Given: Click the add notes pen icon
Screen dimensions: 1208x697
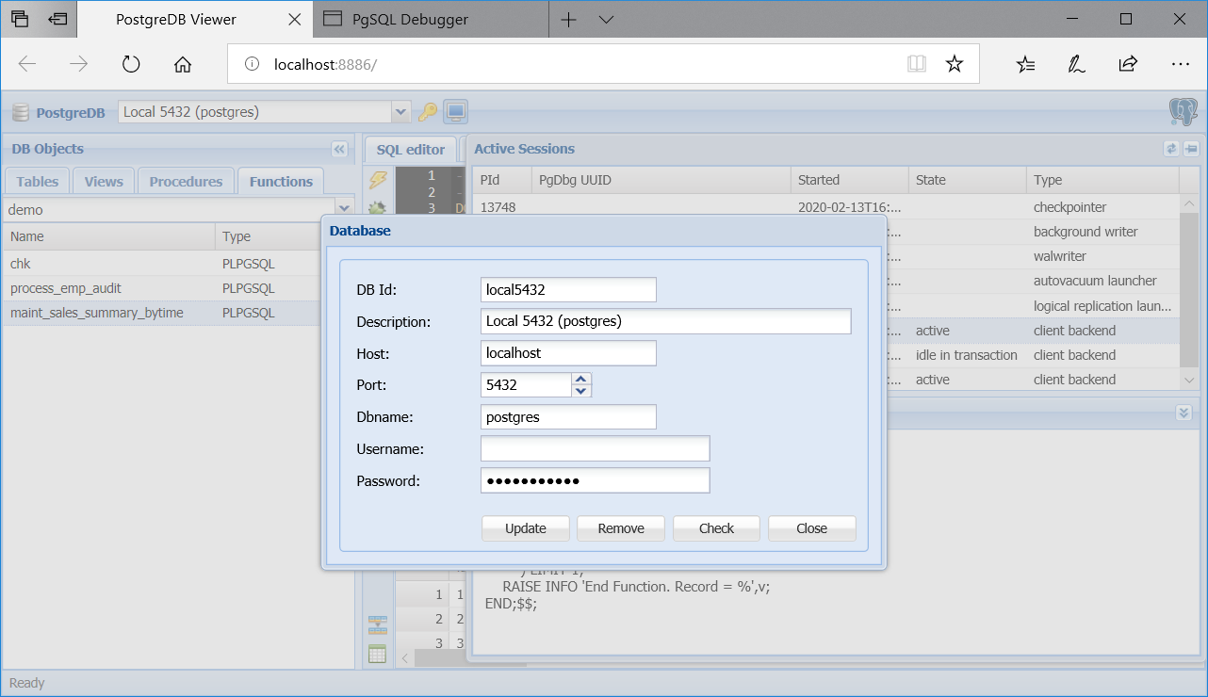Looking at the screenshot, I should tap(1076, 64).
